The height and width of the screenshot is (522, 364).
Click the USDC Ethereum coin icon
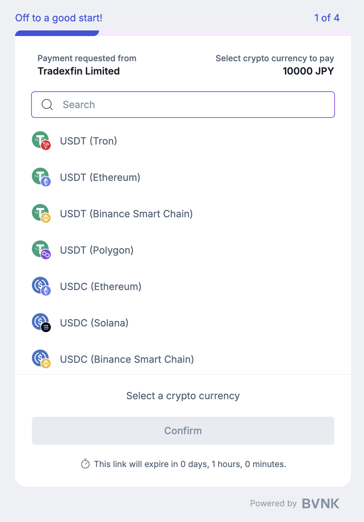[41, 286]
